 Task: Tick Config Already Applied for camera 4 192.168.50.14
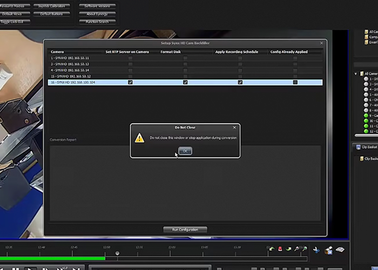(x=295, y=70)
